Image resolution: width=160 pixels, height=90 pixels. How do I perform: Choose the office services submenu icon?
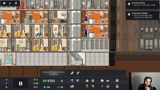click(x=72, y=73)
